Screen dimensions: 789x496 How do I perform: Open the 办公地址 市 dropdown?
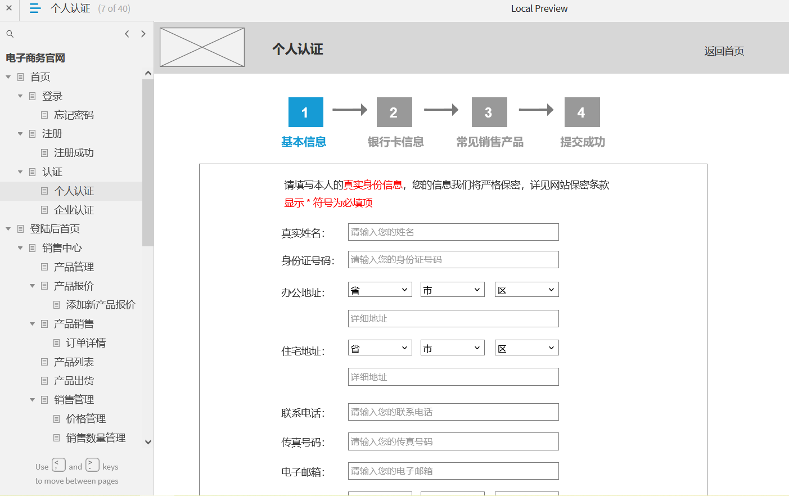tap(453, 290)
